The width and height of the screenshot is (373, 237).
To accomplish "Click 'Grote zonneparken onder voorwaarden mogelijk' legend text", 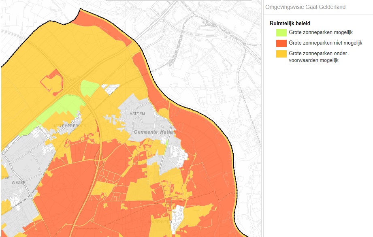I will coord(318,57).
